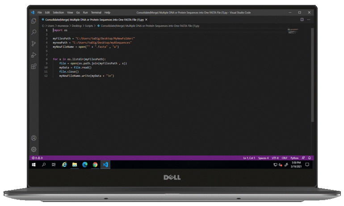Open the Source Control view
The image size is (344, 206).
coord(34,43)
